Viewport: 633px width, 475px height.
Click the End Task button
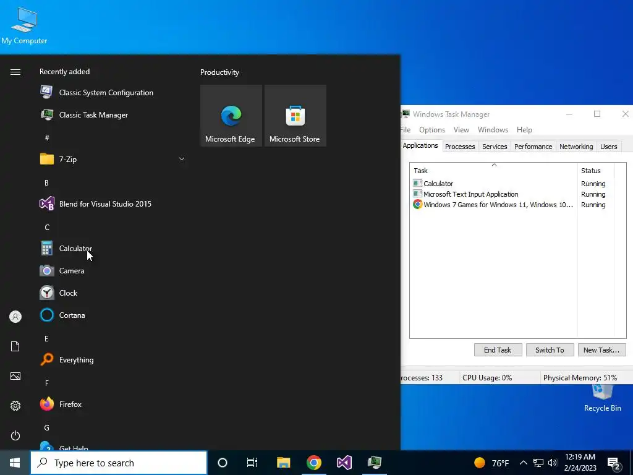point(498,350)
